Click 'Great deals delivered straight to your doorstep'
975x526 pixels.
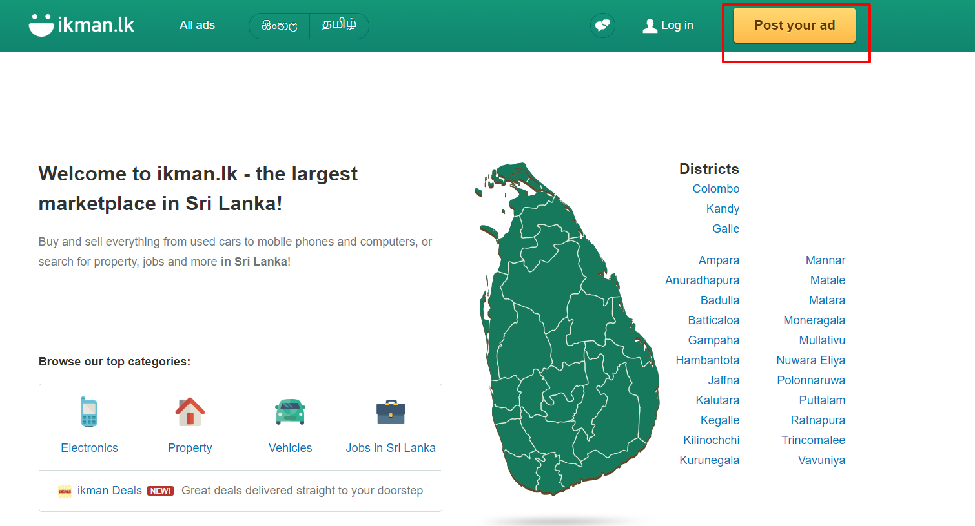[302, 491]
